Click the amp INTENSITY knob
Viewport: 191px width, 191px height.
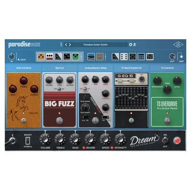120,140
